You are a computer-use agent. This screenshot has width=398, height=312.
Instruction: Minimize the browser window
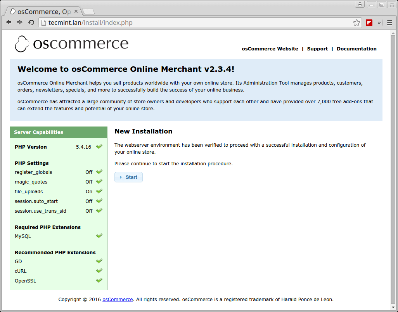click(x=372, y=5)
